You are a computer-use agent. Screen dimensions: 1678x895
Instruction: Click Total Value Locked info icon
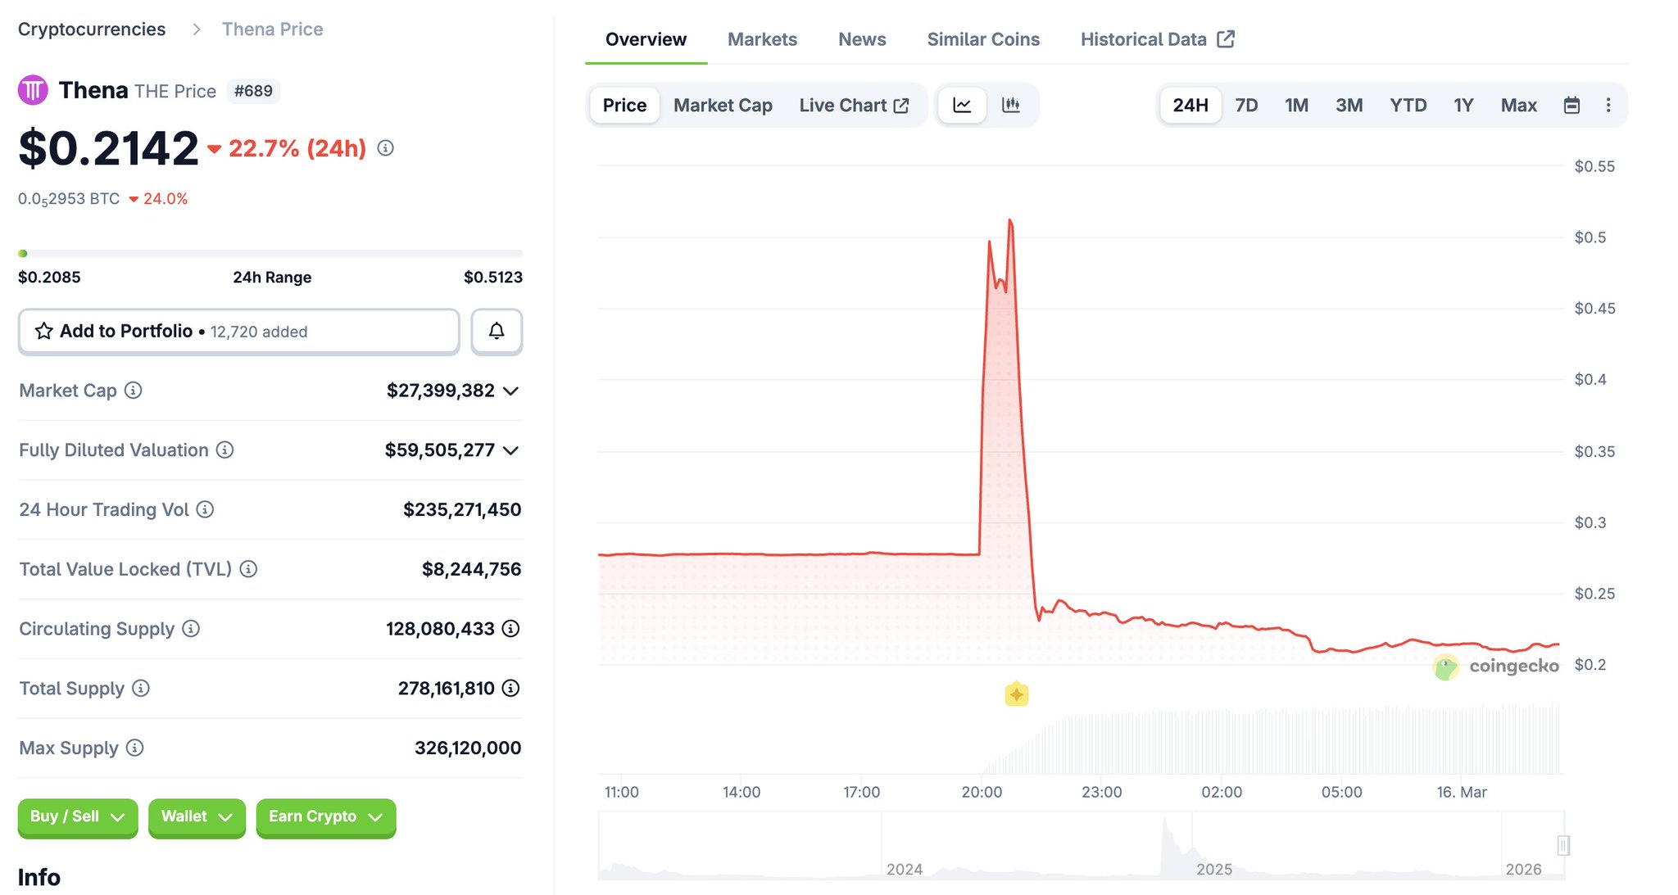tap(248, 569)
